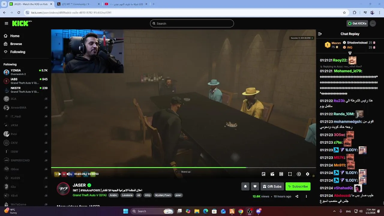384x216 pixels.
Task: Open the offline iiCA channel
Action: (25, 99)
